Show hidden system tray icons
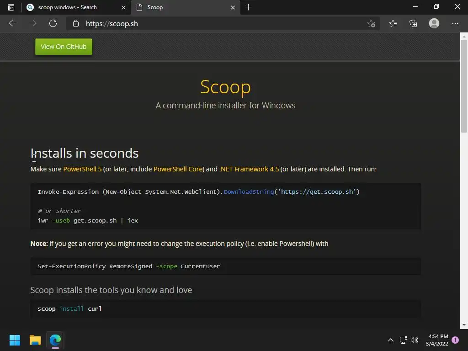The height and width of the screenshot is (351, 468). coord(390,340)
